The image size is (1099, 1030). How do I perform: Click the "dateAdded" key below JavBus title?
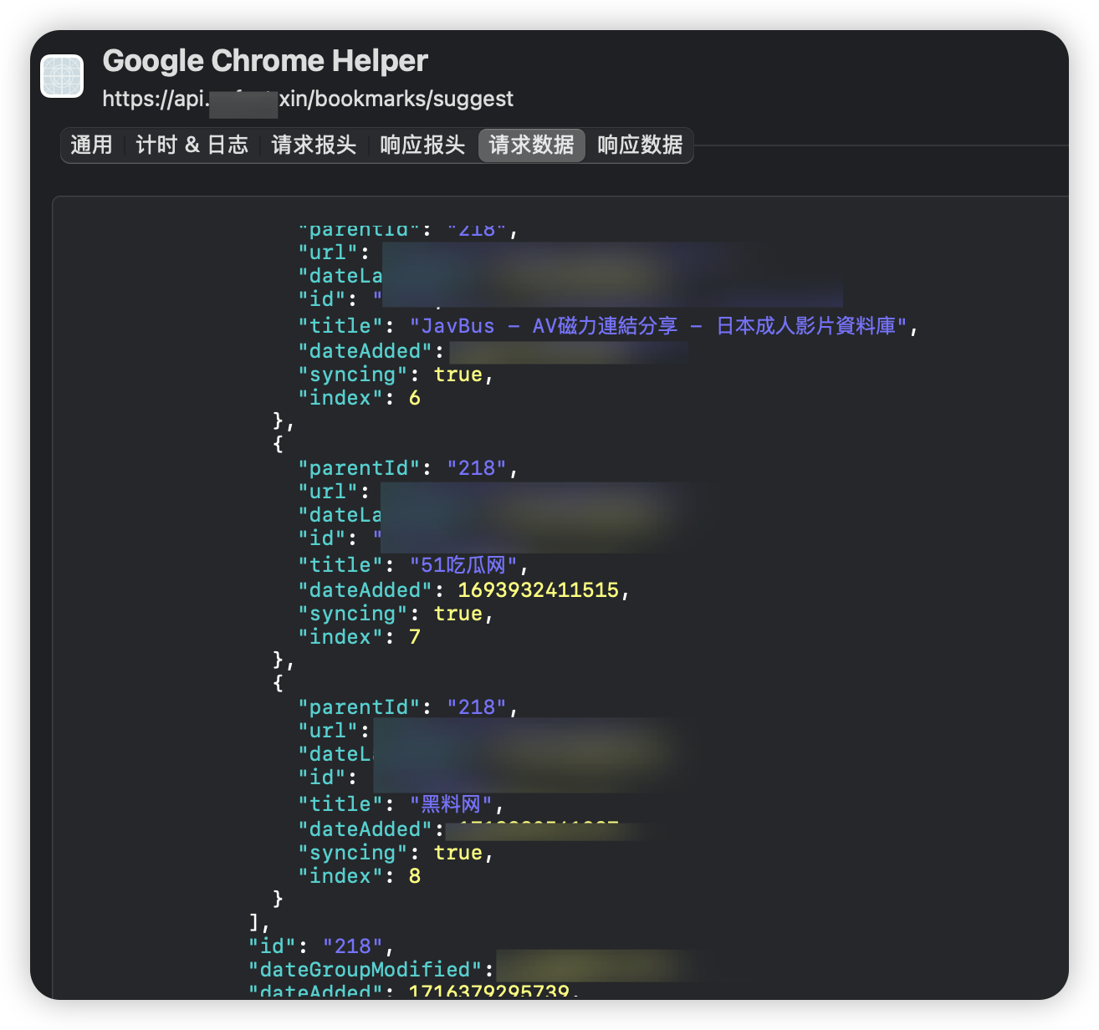[x=365, y=351]
